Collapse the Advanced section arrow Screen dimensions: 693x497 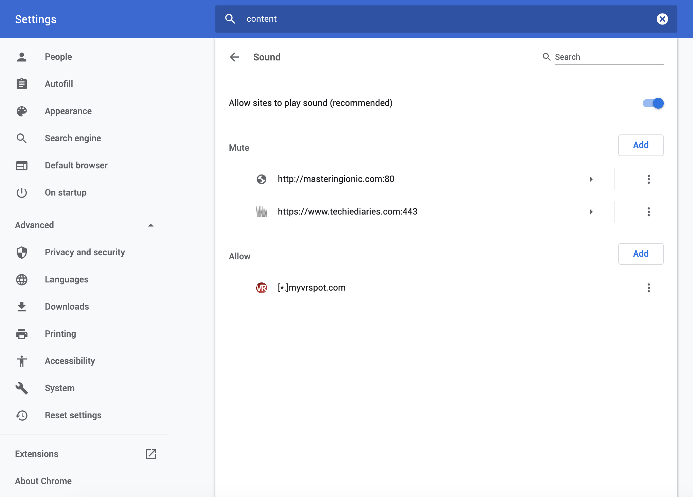pos(151,225)
